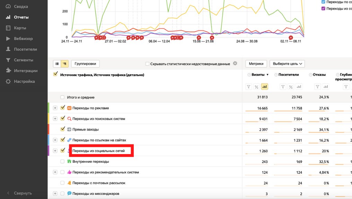Enable the Внутренние переходы checkbox
The width and height of the screenshot is (352, 199).
point(62,161)
